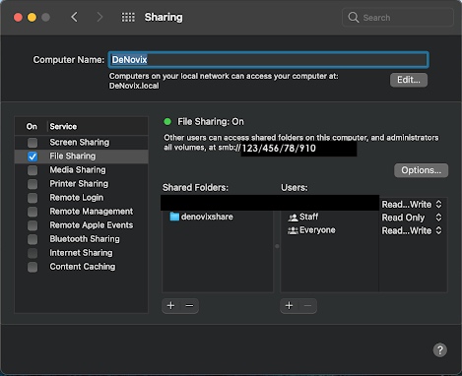This screenshot has width=462, height=376.
Task: Close the Sharing window with red button
Action: [x=18, y=17]
